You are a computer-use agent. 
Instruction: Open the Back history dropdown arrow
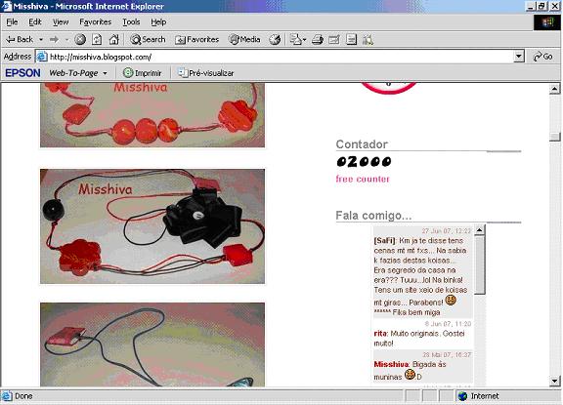point(41,39)
